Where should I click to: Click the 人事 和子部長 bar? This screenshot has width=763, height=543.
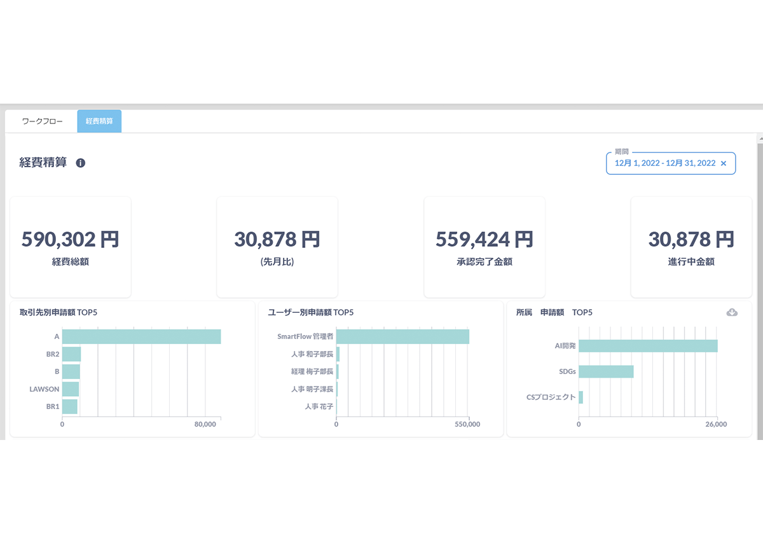pyautogui.click(x=338, y=354)
